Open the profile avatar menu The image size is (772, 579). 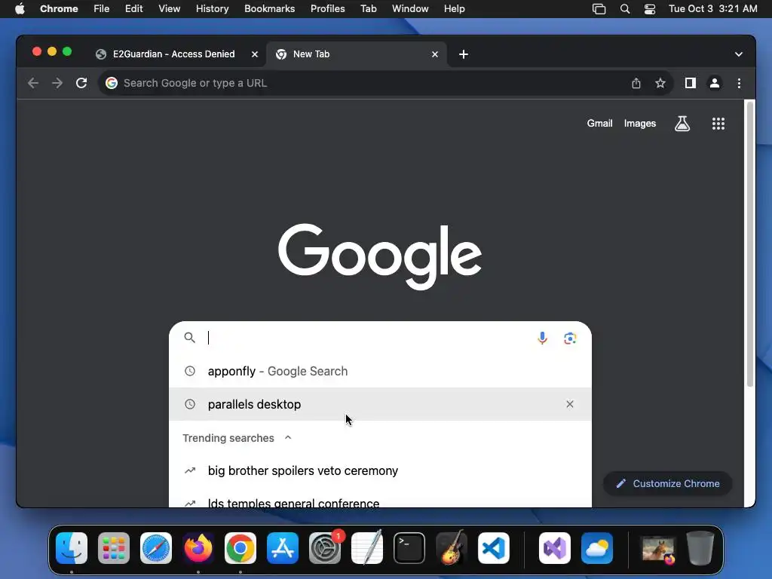(715, 83)
